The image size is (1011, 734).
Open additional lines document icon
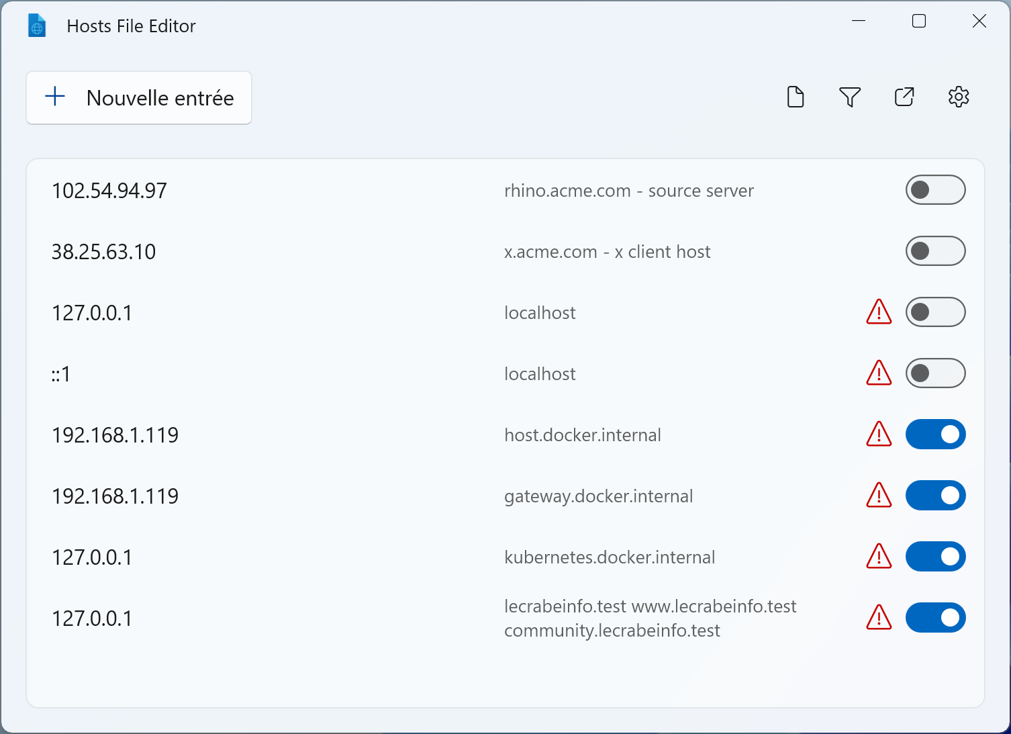coord(796,97)
